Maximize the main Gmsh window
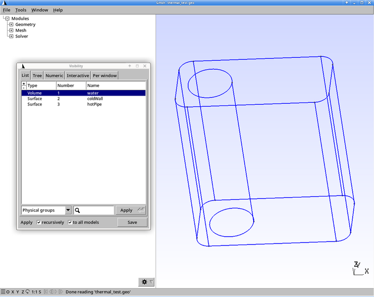 point(362,2)
